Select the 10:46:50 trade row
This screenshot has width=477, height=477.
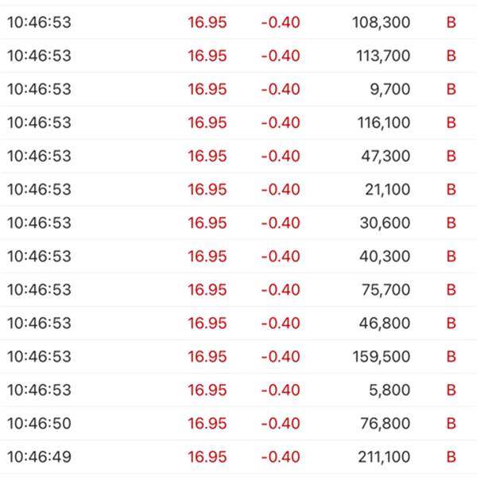pos(238,424)
